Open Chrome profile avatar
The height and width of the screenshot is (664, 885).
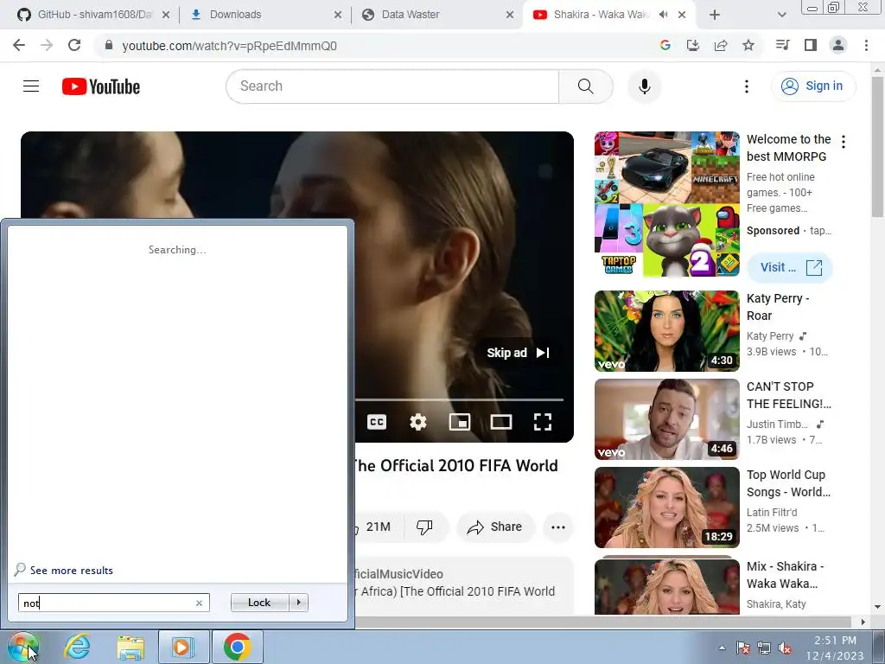(838, 46)
